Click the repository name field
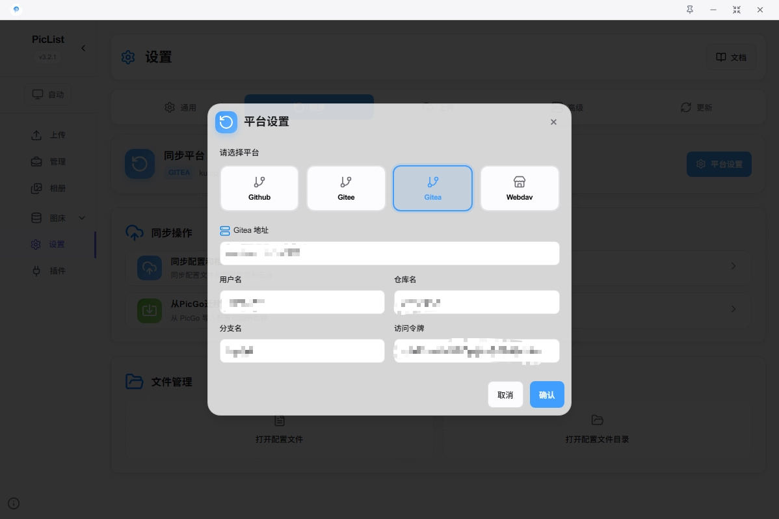The width and height of the screenshot is (779, 519). (477, 302)
